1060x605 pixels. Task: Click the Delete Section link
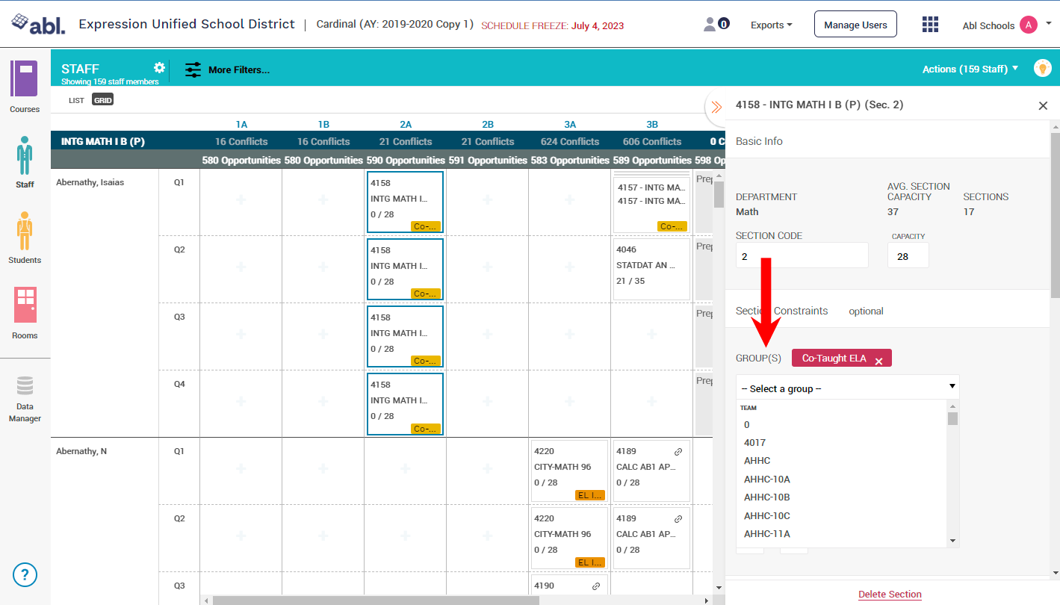point(890,595)
